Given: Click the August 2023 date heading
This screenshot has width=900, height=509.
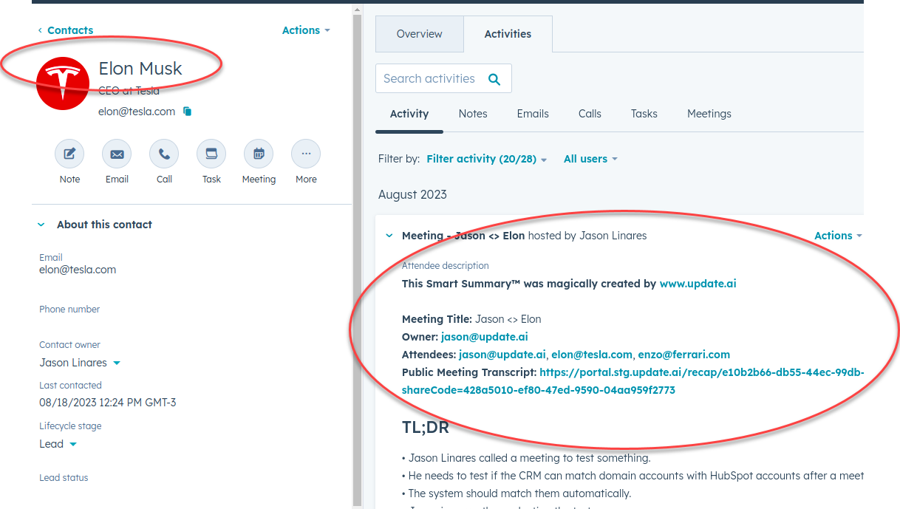Looking at the screenshot, I should [412, 195].
